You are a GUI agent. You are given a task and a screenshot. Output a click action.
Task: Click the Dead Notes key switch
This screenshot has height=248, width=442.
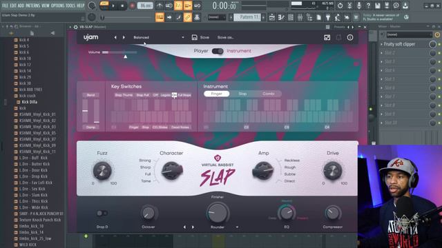(180, 127)
